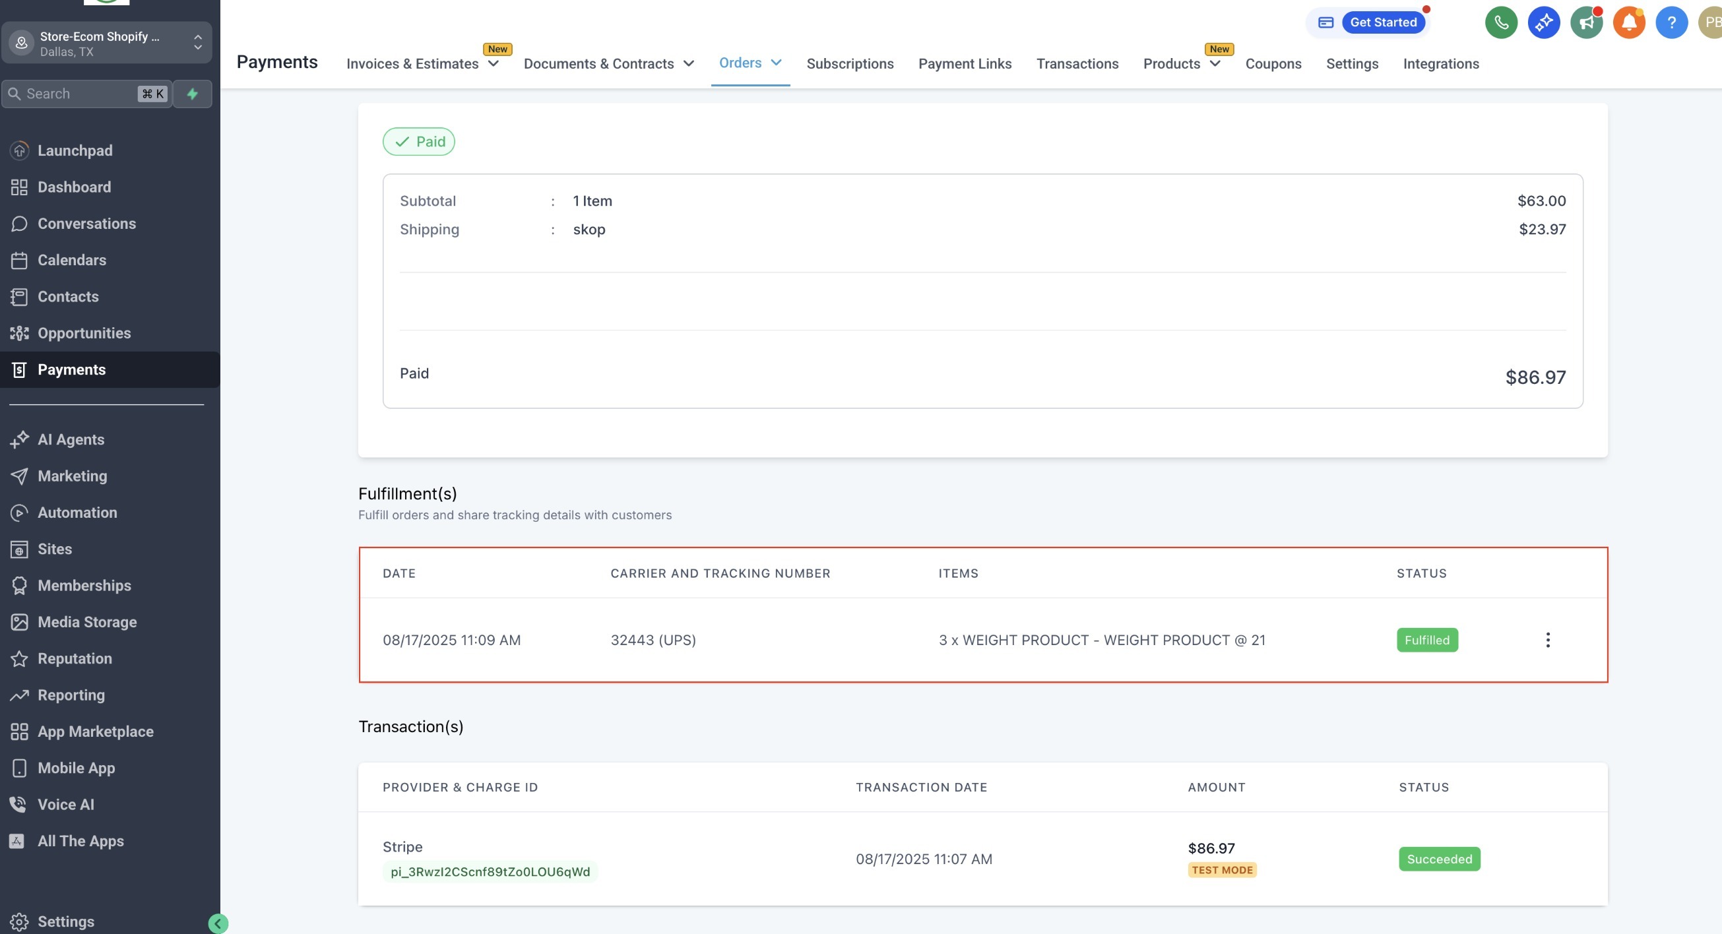Click the lightning bolt quick actions icon

click(193, 94)
